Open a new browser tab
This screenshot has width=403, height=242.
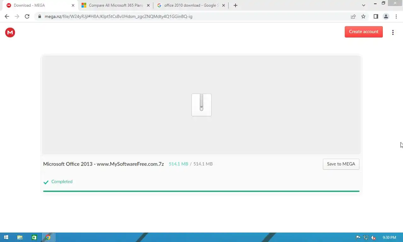pyautogui.click(x=235, y=5)
